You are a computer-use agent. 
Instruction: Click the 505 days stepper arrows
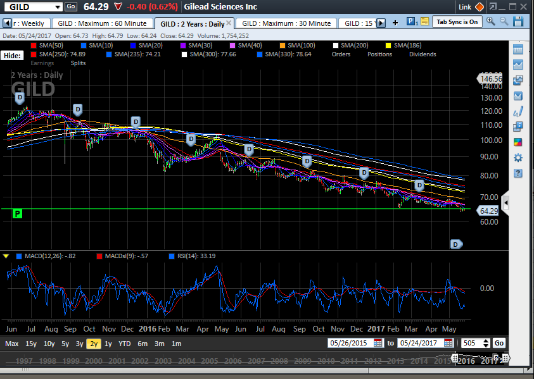(x=486, y=343)
